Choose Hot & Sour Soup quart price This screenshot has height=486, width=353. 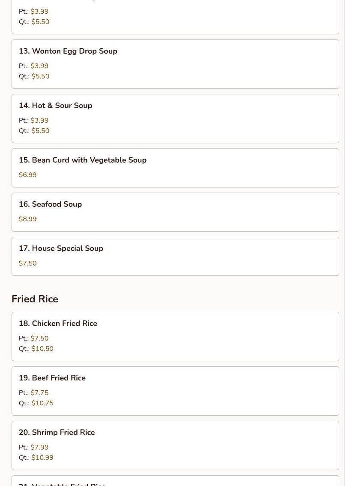coord(40,131)
